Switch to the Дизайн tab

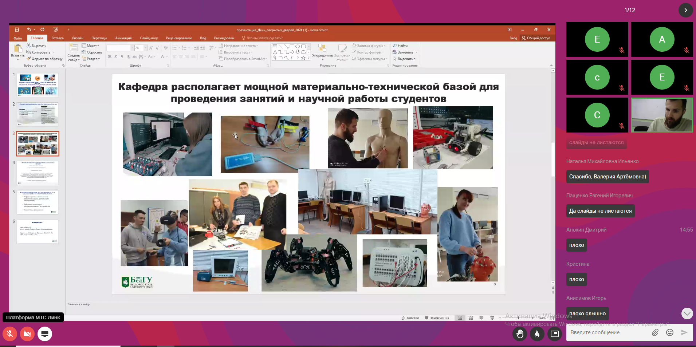pyautogui.click(x=77, y=38)
